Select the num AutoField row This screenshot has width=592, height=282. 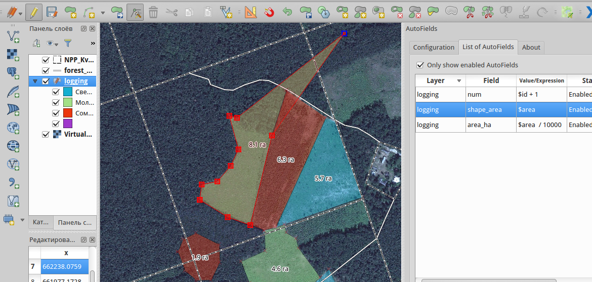503,95
